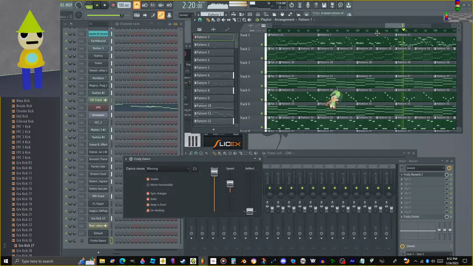Toggle the orange link snap icon
Screen dimensions: 473x266
(161, 15)
